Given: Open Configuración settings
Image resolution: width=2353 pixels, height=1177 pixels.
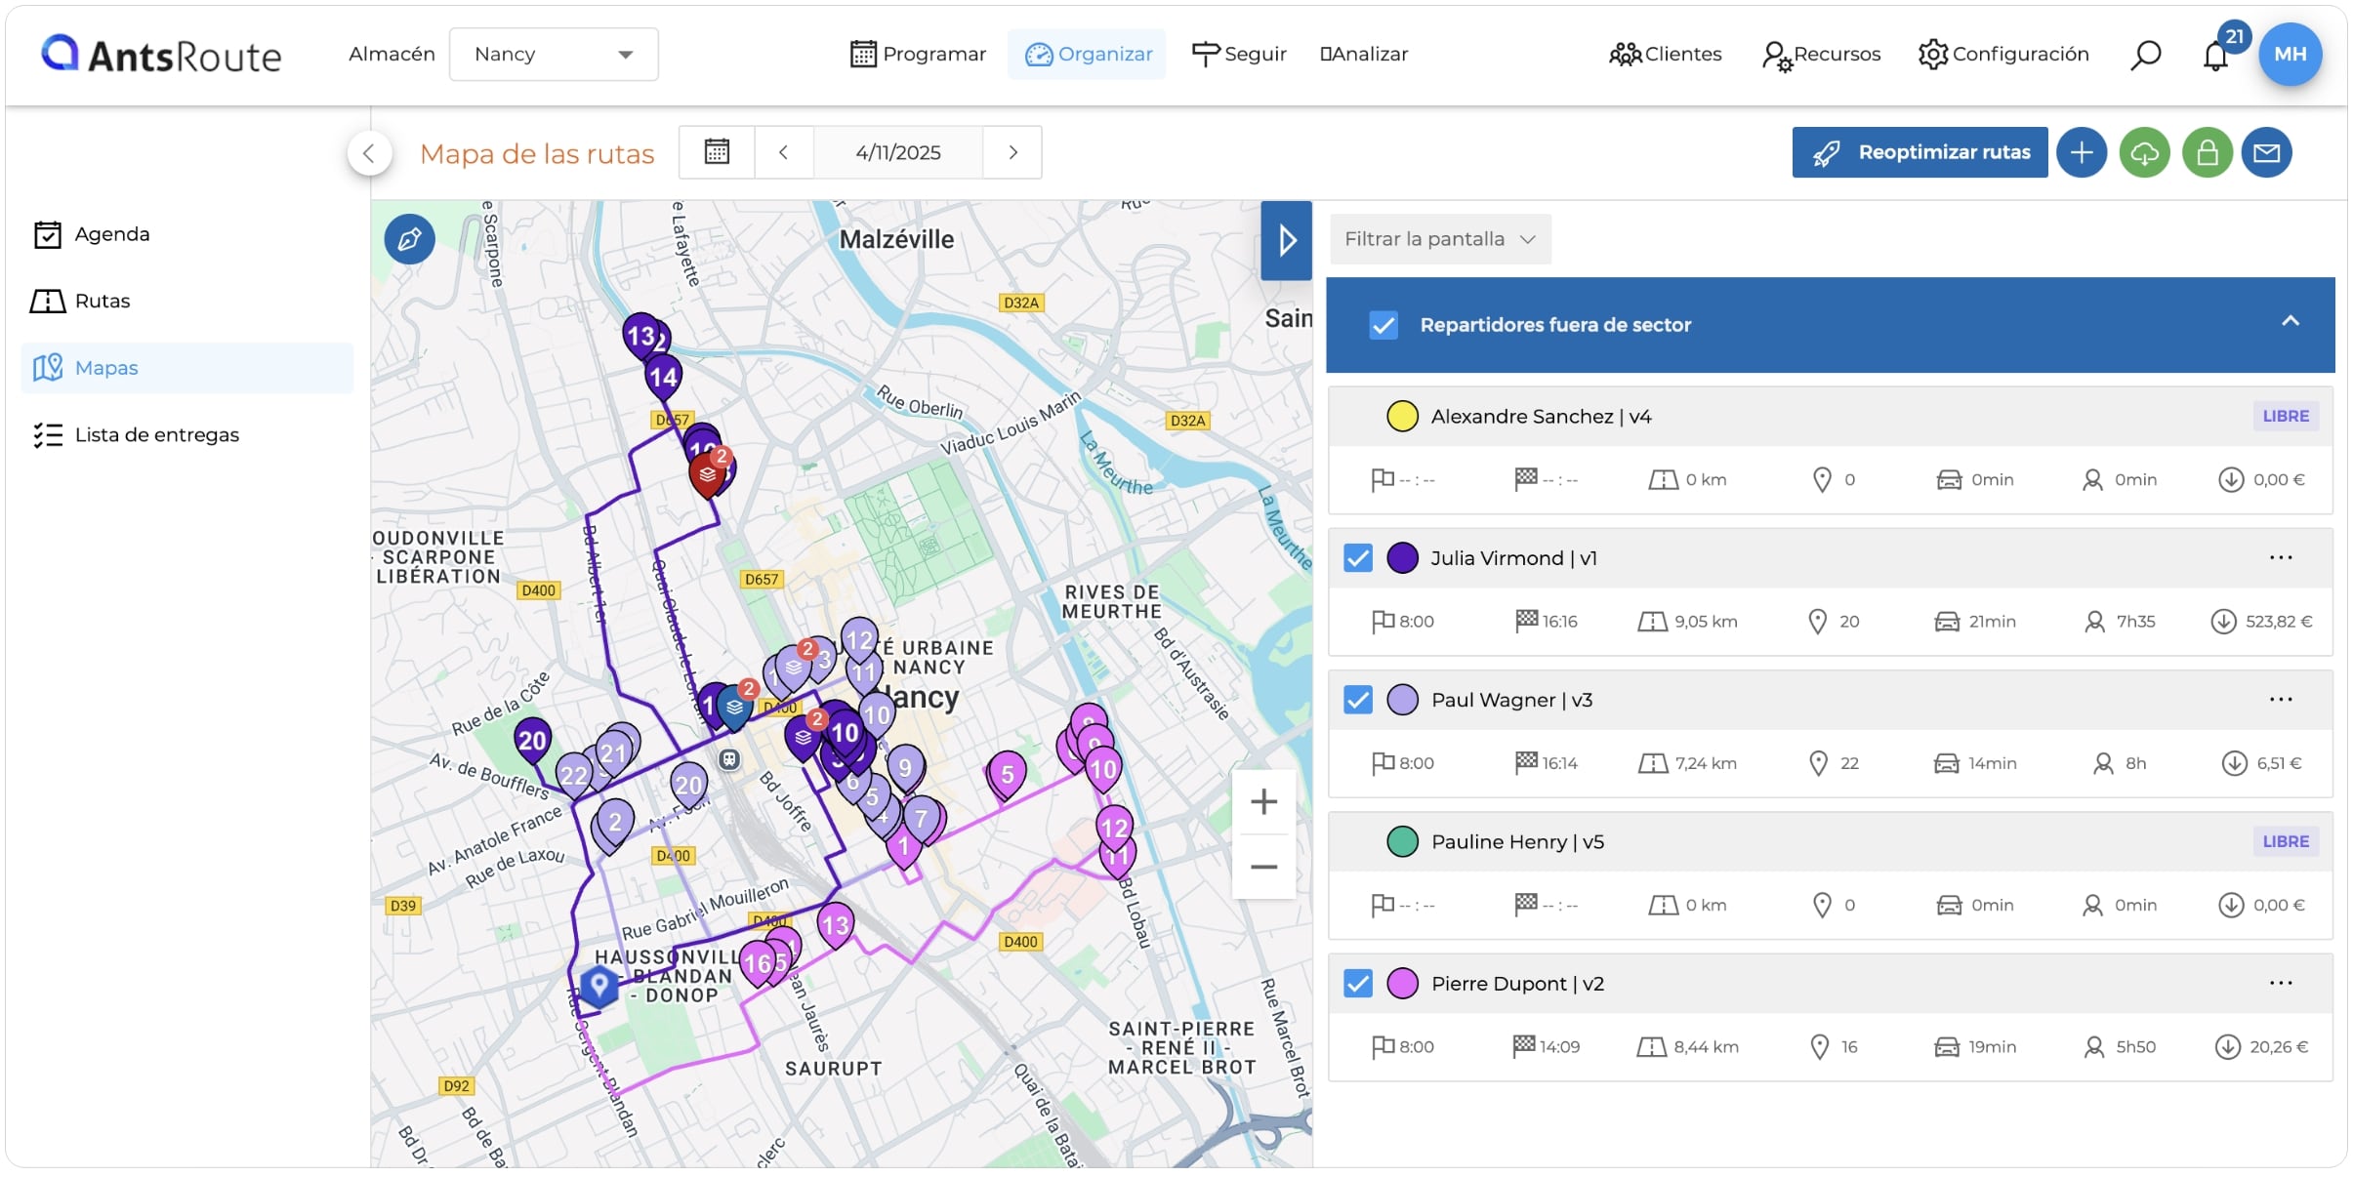Looking at the screenshot, I should (2002, 55).
